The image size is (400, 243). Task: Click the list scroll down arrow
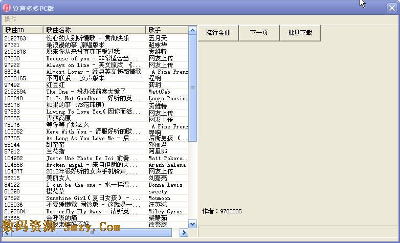pos(193,224)
